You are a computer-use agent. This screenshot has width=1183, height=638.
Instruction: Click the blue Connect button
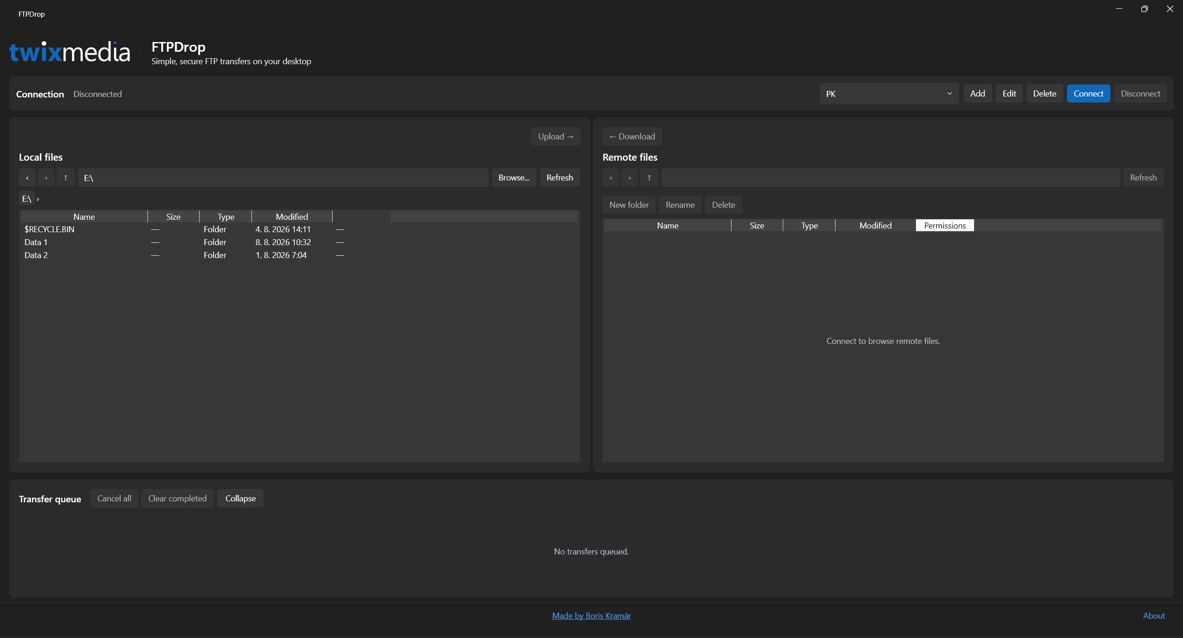(x=1088, y=94)
